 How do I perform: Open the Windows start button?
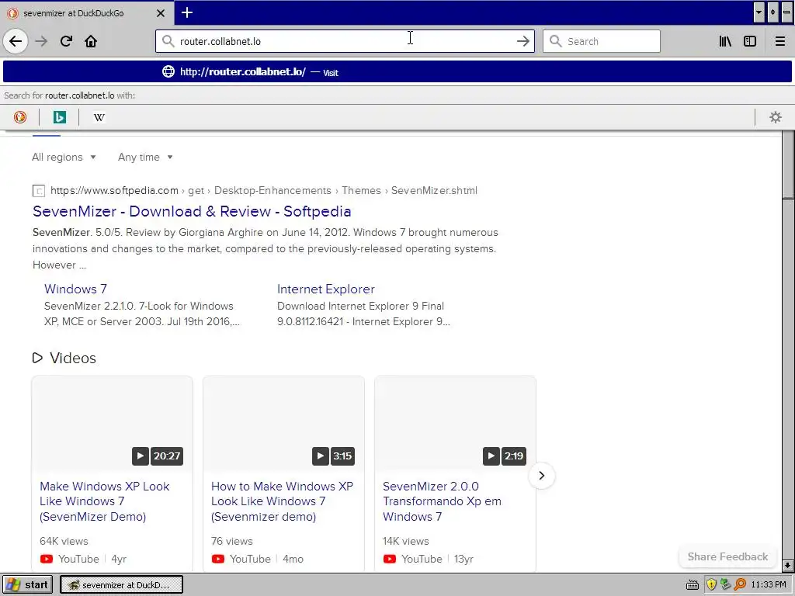[x=28, y=585]
